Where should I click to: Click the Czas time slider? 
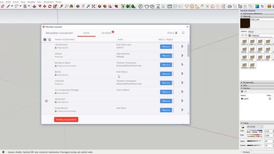255,130
